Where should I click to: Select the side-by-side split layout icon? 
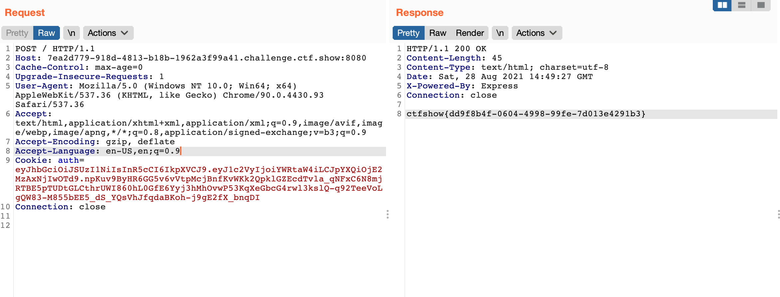[722, 5]
